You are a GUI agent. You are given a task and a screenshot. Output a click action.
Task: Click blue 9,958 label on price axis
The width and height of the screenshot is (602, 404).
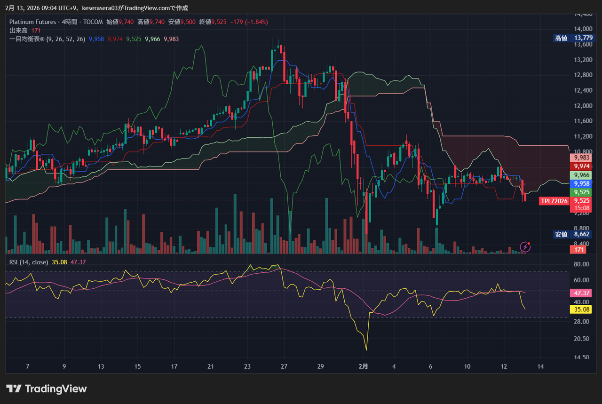point(582,183)
